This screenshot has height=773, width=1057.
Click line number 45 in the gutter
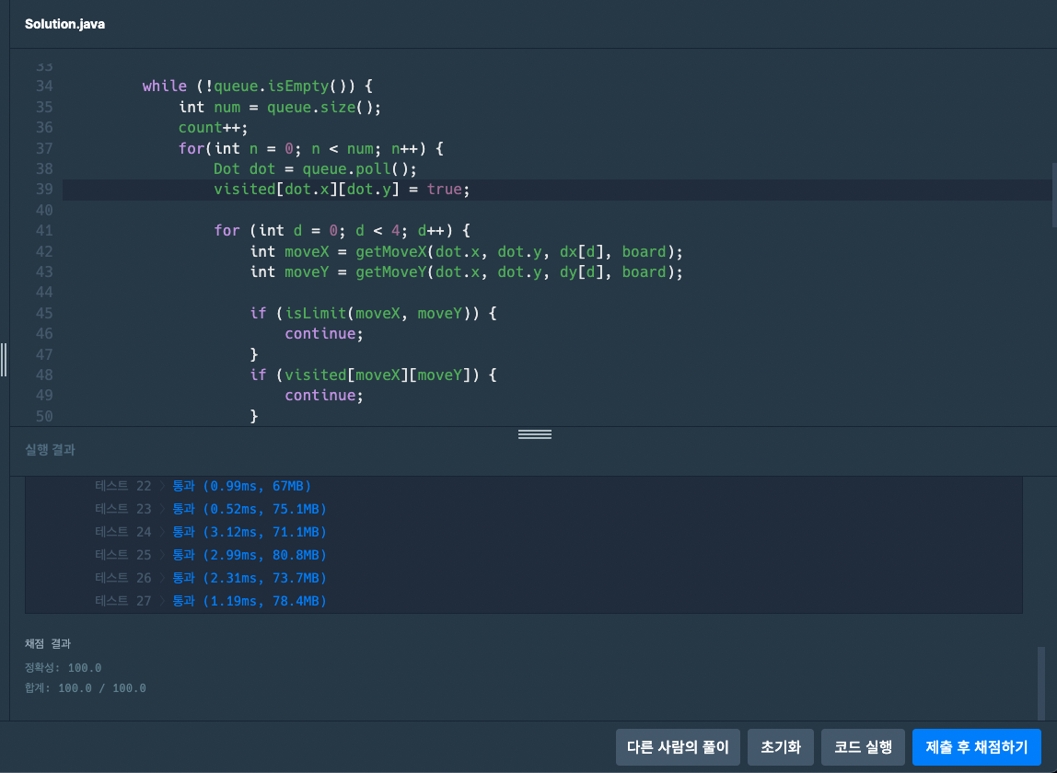point(44,314)
